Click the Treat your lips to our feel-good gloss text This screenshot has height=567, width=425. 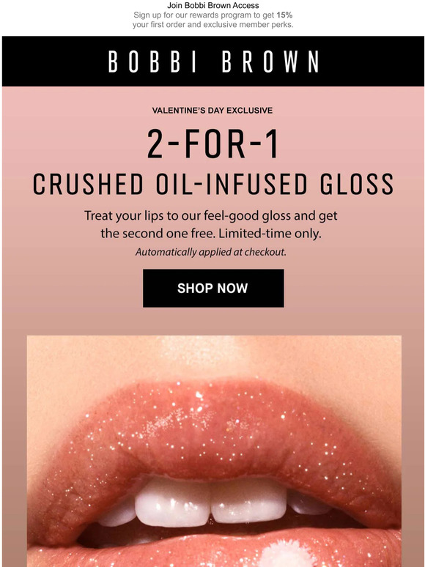coord(211,215)
